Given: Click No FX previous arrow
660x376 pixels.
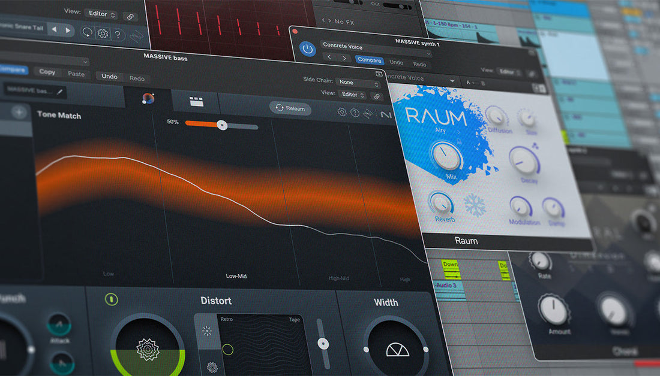Looking at the screenshot, I should (x=323, y=20).
